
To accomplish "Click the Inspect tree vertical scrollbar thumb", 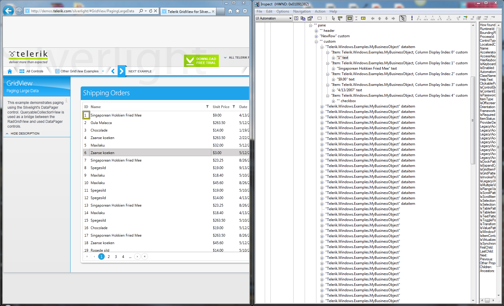I will 473,120.
